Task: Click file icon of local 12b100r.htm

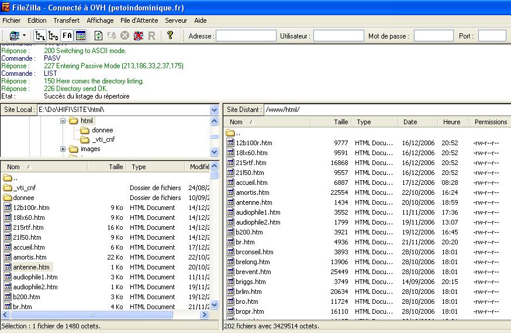Action: (x=8, y=208)
